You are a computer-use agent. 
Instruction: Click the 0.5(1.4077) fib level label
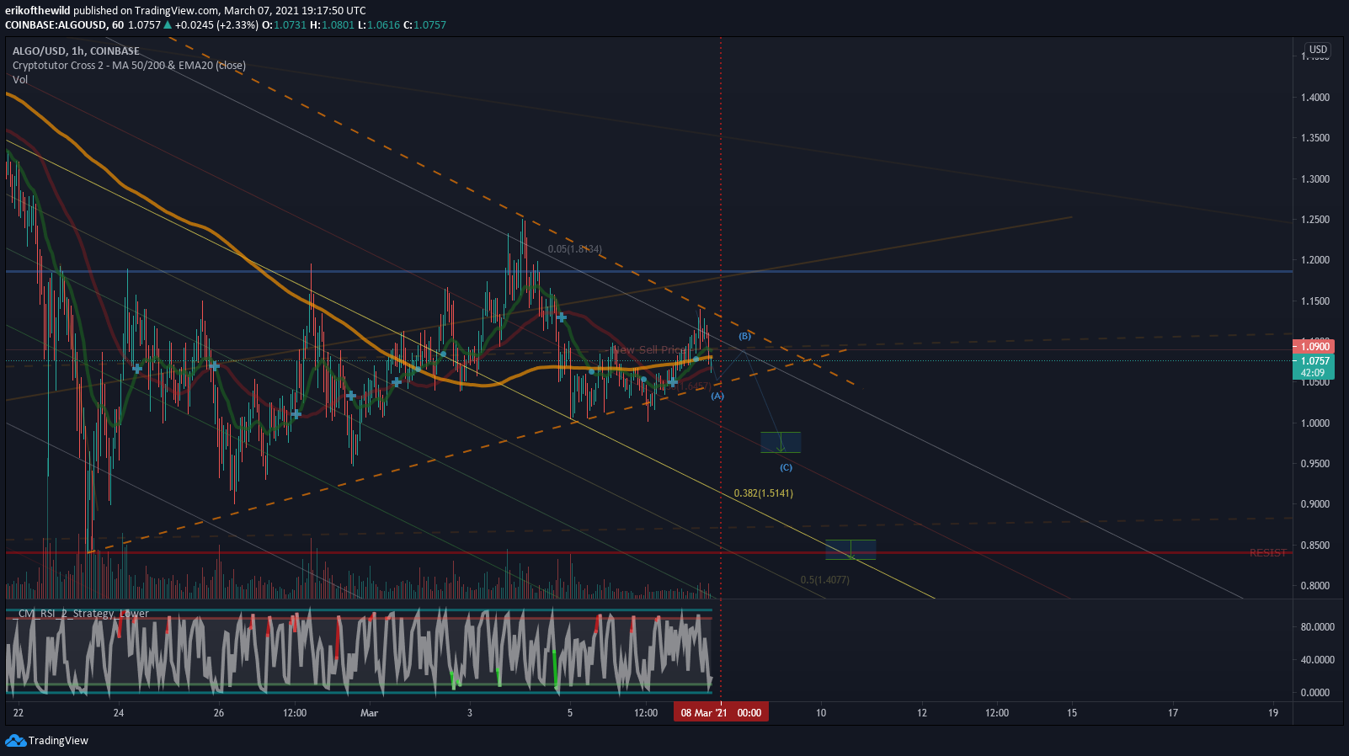pyautogui.click(x=824, y=580)
